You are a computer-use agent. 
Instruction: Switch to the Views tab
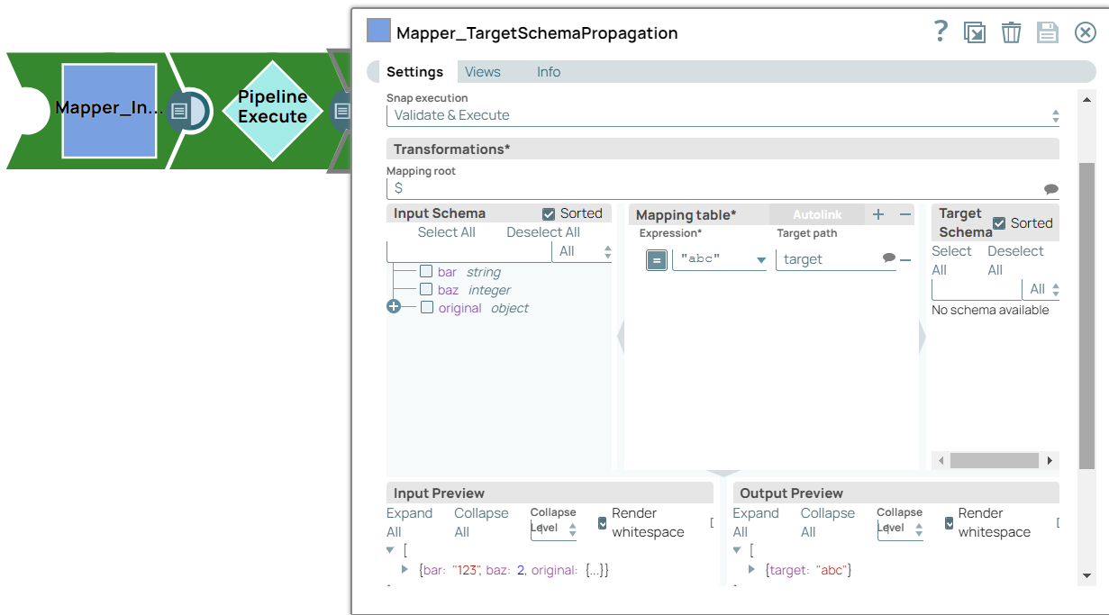pos(482,72)
